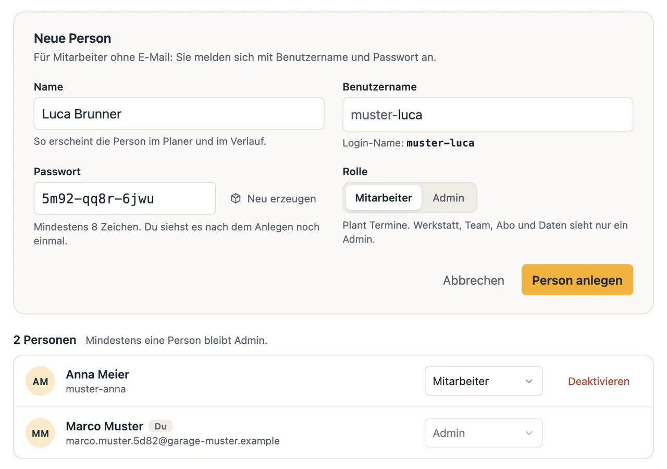Click the dice icon beside Neu erzeugen
Image resolution: width=667 pixels, height=469 pixels.
(236, 198)
